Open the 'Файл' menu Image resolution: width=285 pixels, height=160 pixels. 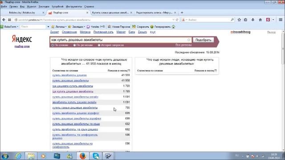(x=4, y=7)
